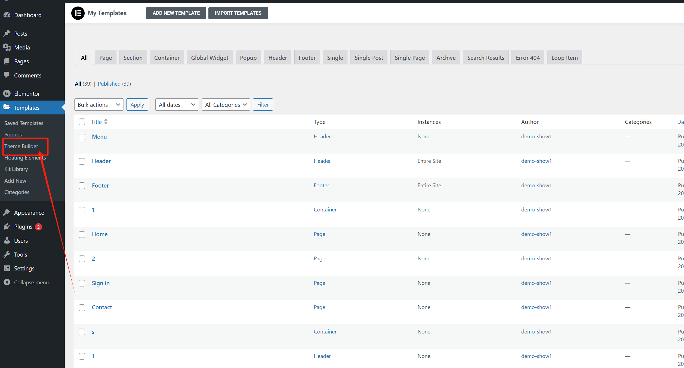
Task: Click the Media library icon
Action: point(7,47)
